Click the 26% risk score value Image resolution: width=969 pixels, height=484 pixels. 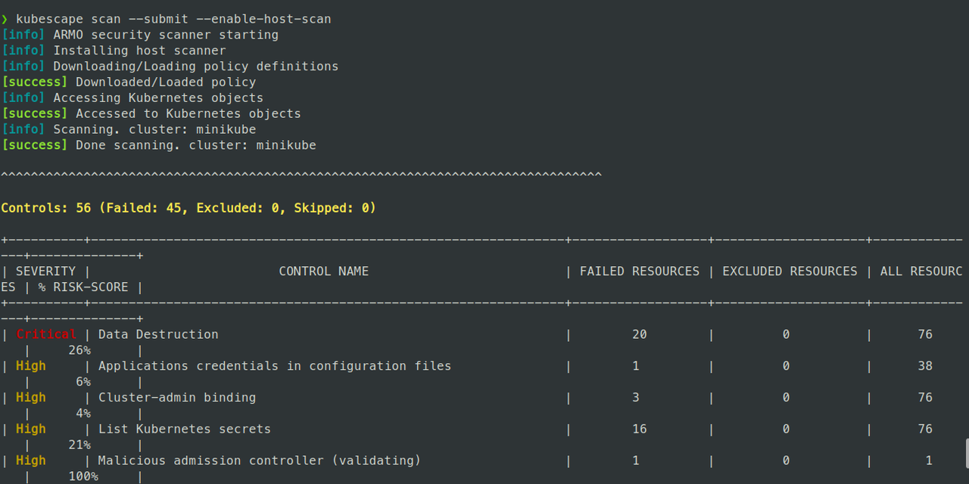[79, 350]
